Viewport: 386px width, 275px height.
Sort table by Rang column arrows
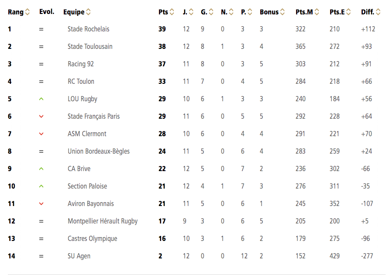(28, 12)
